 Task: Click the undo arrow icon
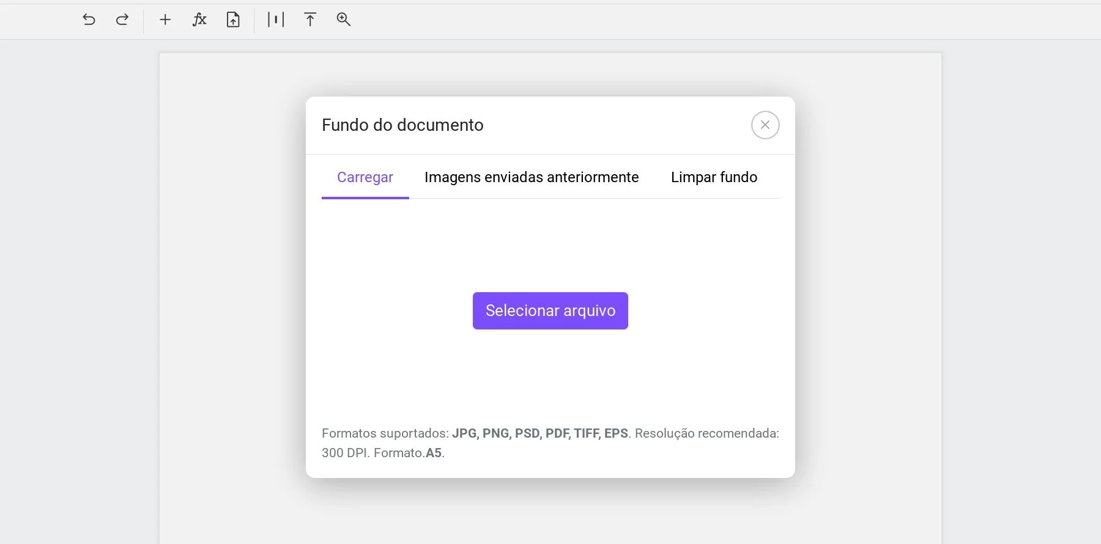point(89,20)
